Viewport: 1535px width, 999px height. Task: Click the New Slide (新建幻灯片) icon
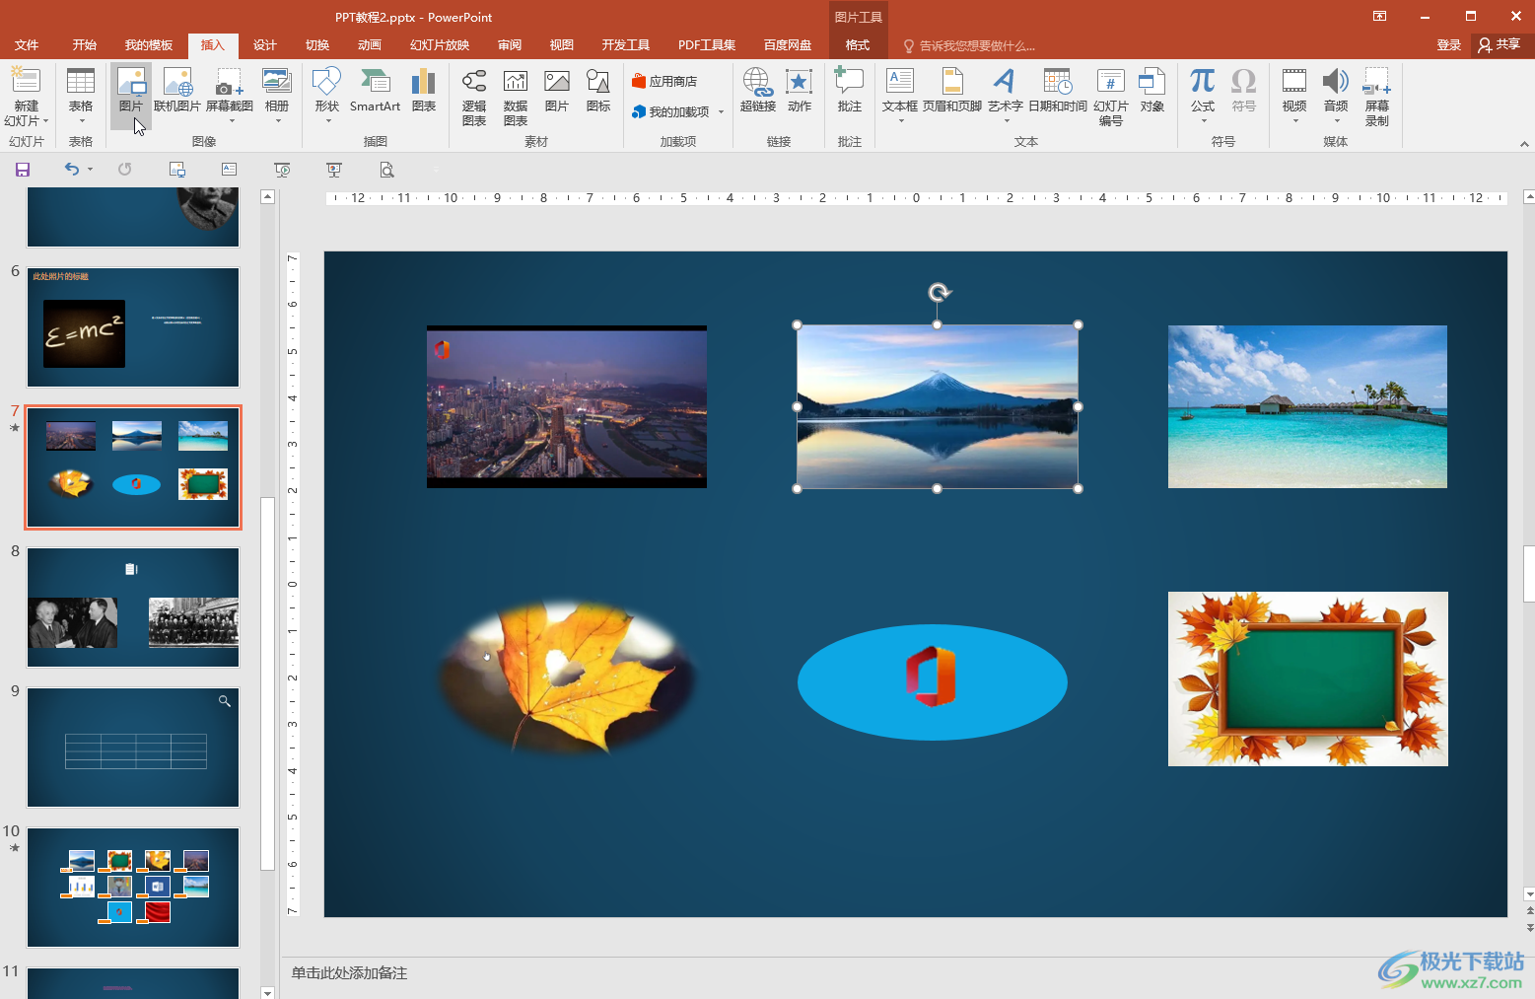tap(26, 83)
